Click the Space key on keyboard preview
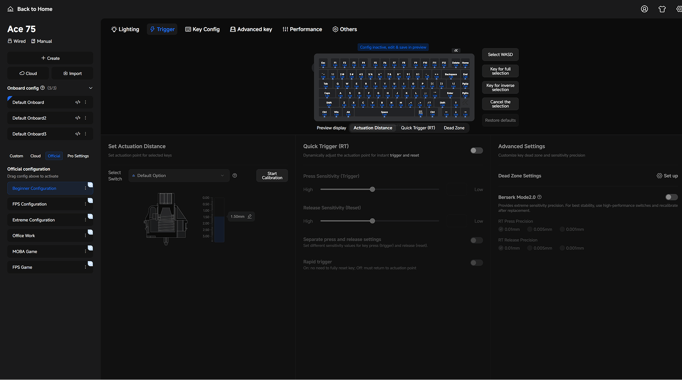The image size is (682, 380). pyautogui.click(x=384, y=113)
